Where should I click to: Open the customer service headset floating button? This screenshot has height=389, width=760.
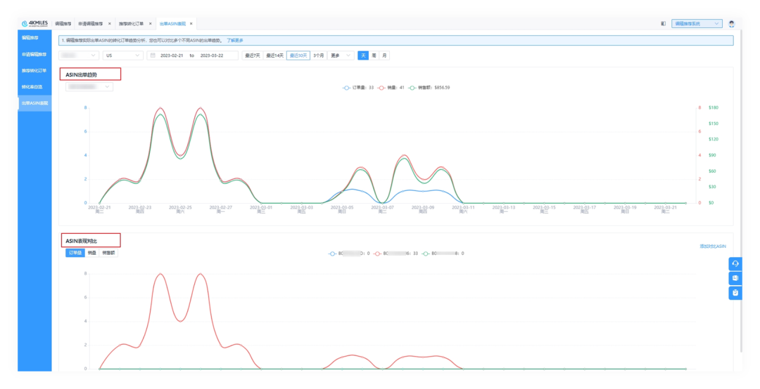735,264
